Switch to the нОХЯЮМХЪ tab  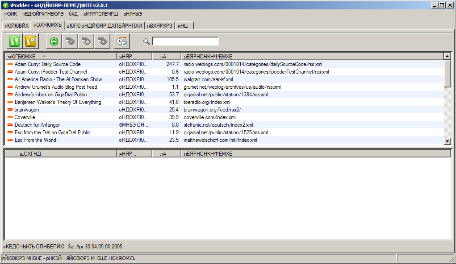click(47, 25)
